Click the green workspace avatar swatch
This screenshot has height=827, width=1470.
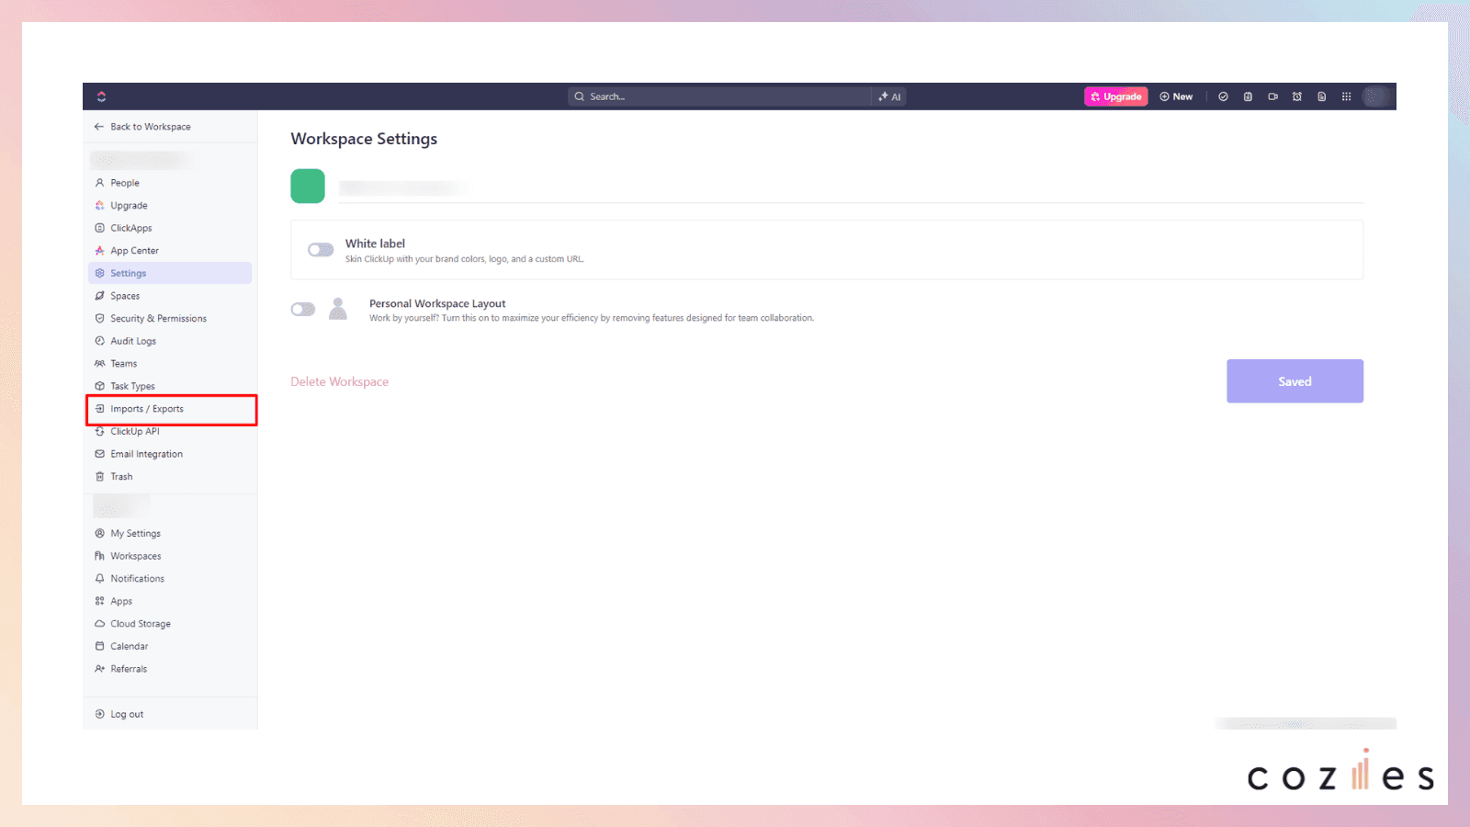(308, 186)
